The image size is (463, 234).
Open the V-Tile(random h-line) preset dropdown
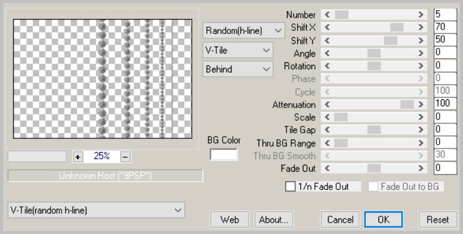97,210
